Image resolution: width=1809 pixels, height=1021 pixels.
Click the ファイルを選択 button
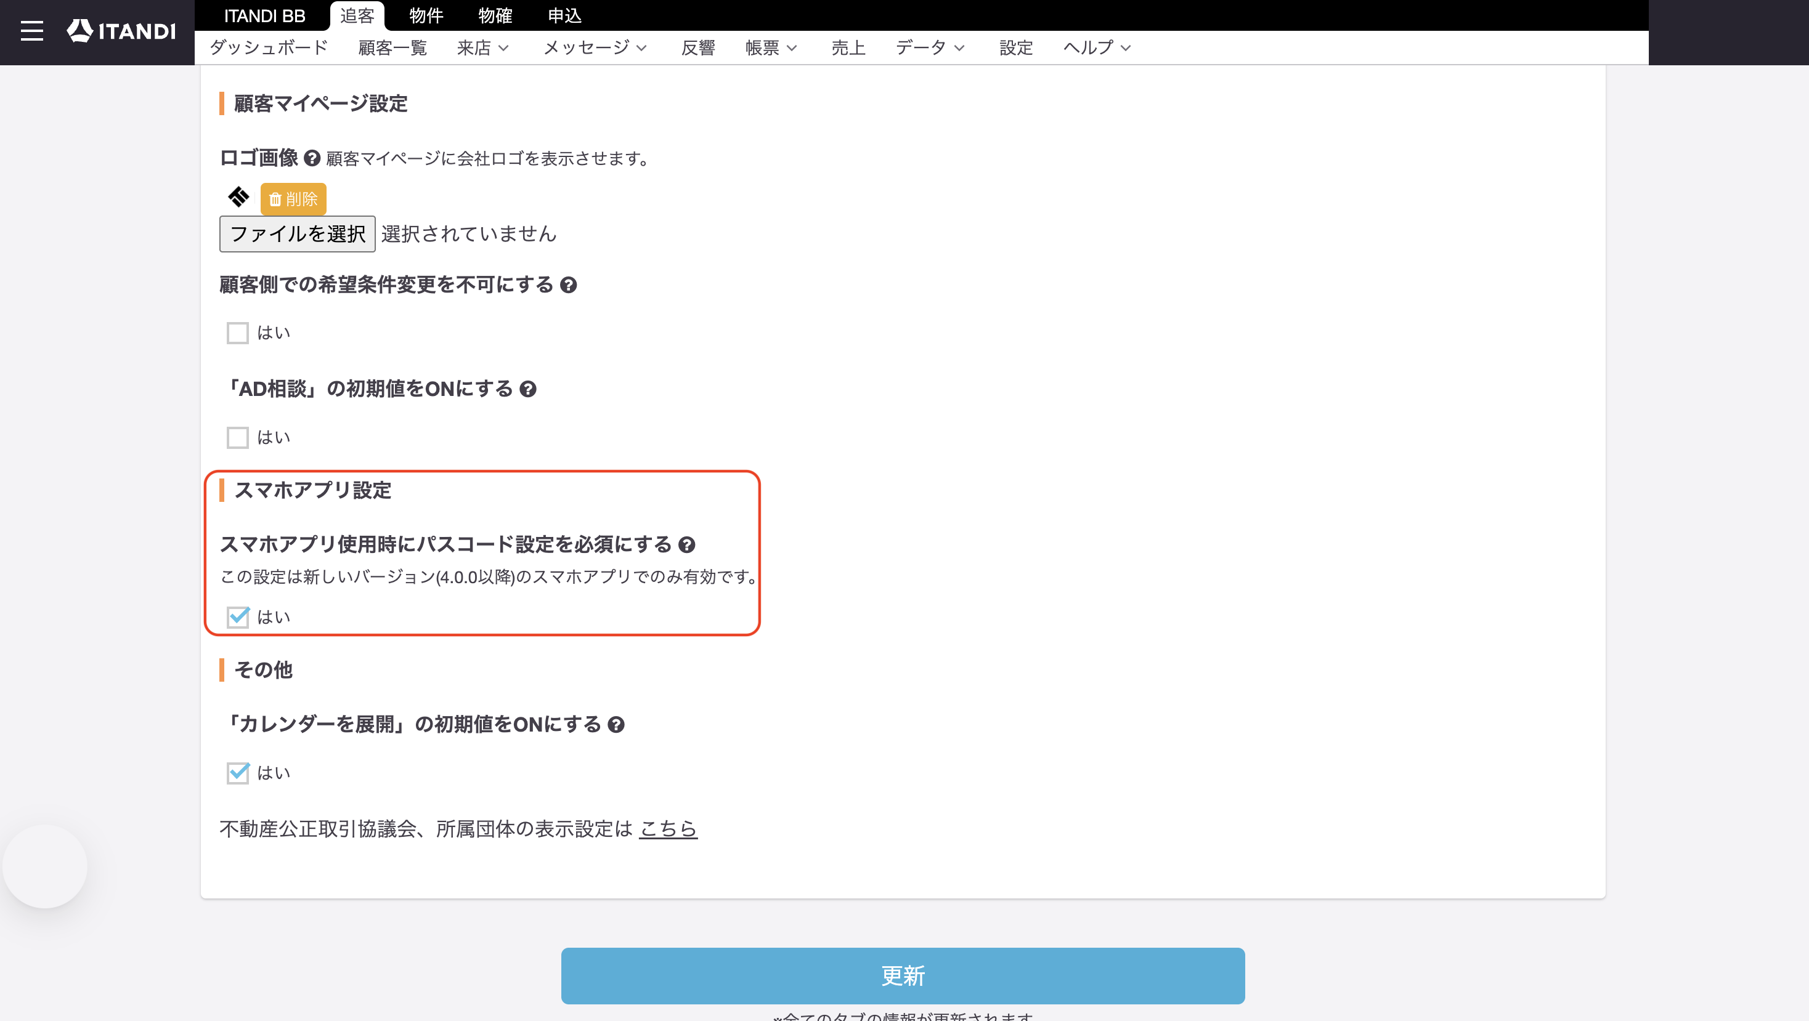[298, 233]
